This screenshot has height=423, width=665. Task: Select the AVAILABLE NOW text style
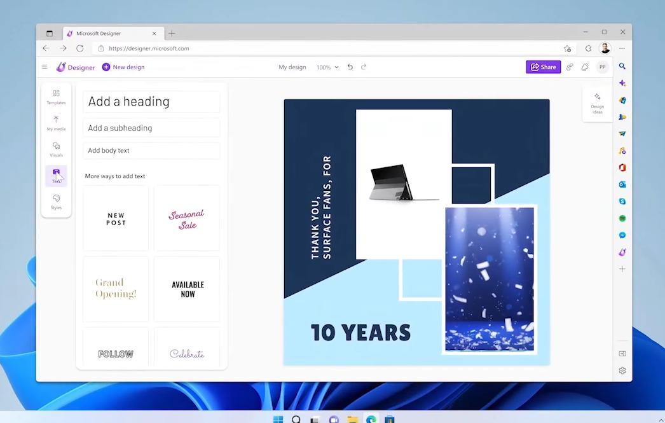click(x=187, y=289)
